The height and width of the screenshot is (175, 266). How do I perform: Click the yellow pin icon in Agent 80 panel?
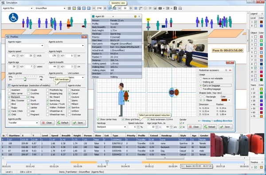click(135, 16)
